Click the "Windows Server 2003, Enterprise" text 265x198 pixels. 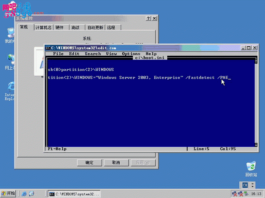point(140,78)
